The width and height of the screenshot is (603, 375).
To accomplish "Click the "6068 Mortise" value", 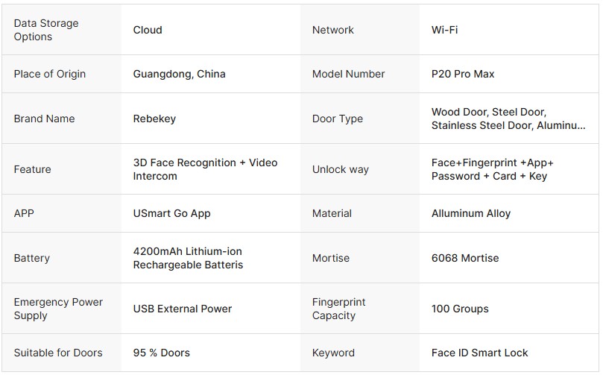I will 465,258.
